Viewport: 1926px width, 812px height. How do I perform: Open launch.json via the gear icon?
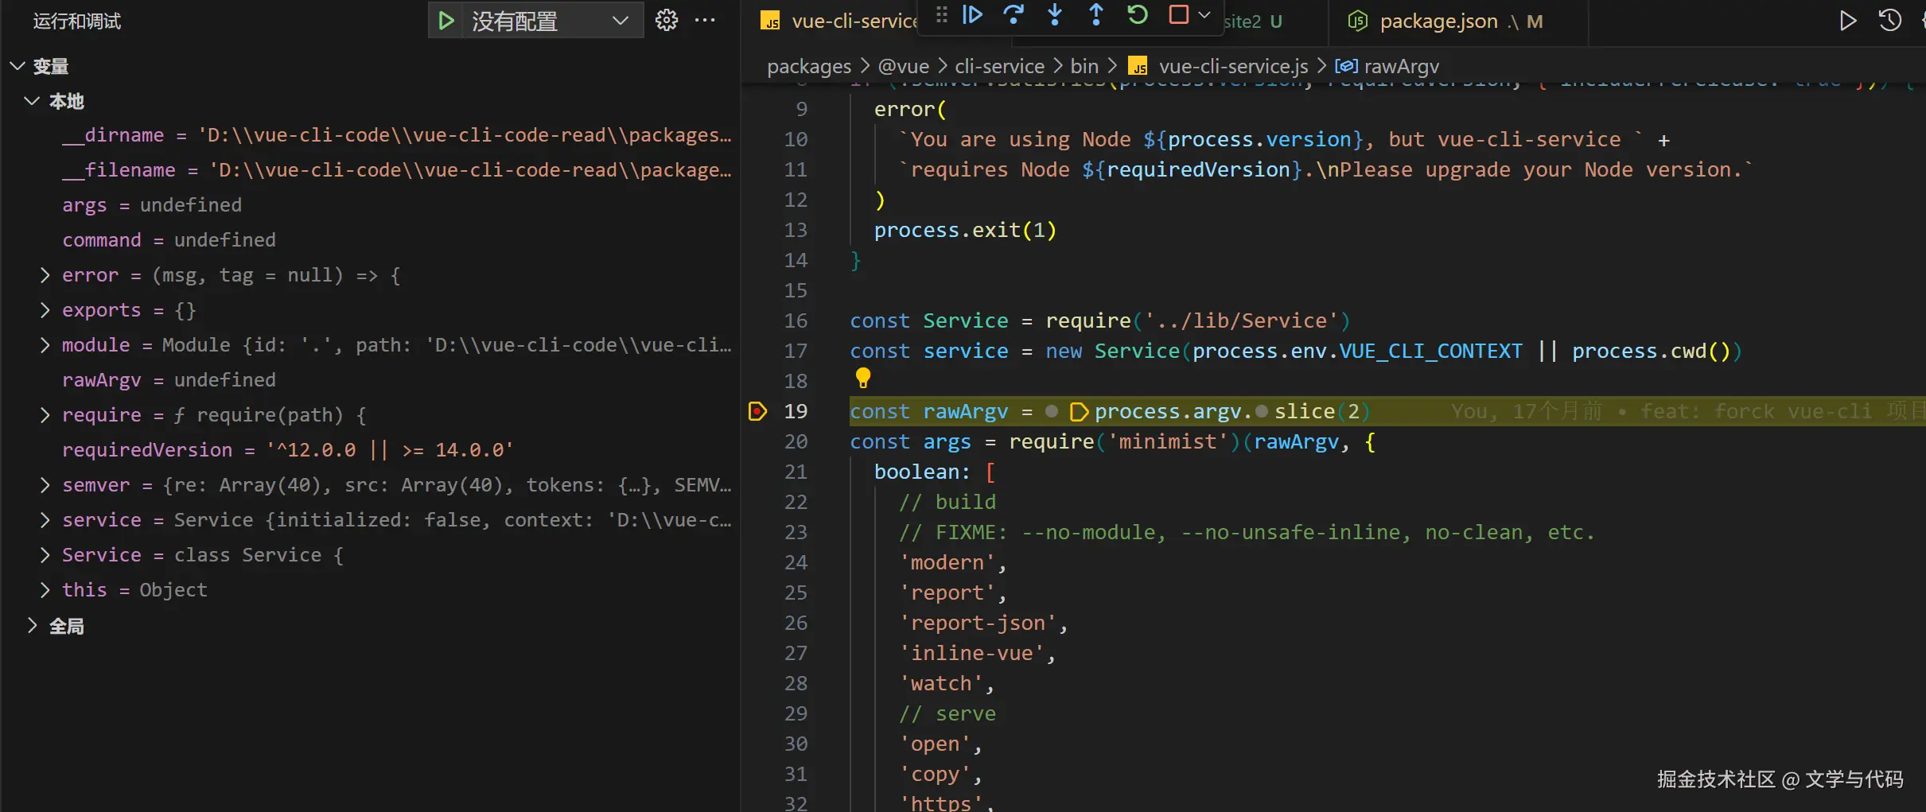click(x=667, y=21)
